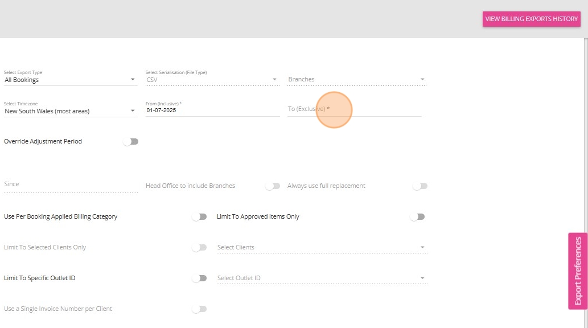This screenshot has height=328, width=588.
Task: Enable Limit To Specific Outlet ID
Action: point(199,278)
